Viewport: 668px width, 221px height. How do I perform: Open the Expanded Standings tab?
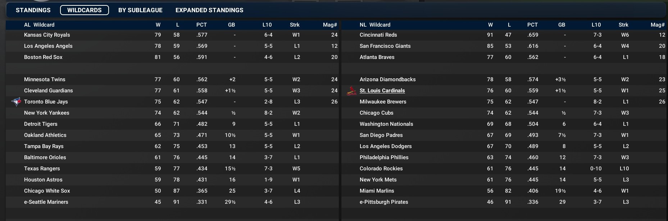tap(209, 10)
